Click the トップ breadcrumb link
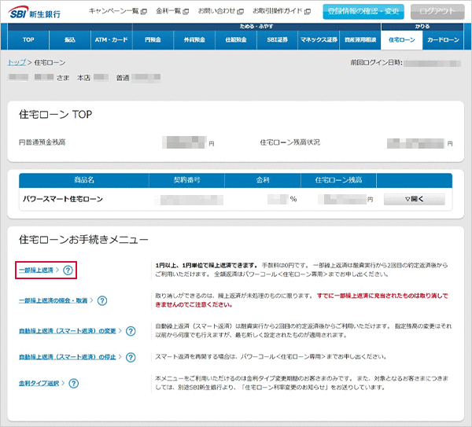The image size is (472, 427). 16,61
